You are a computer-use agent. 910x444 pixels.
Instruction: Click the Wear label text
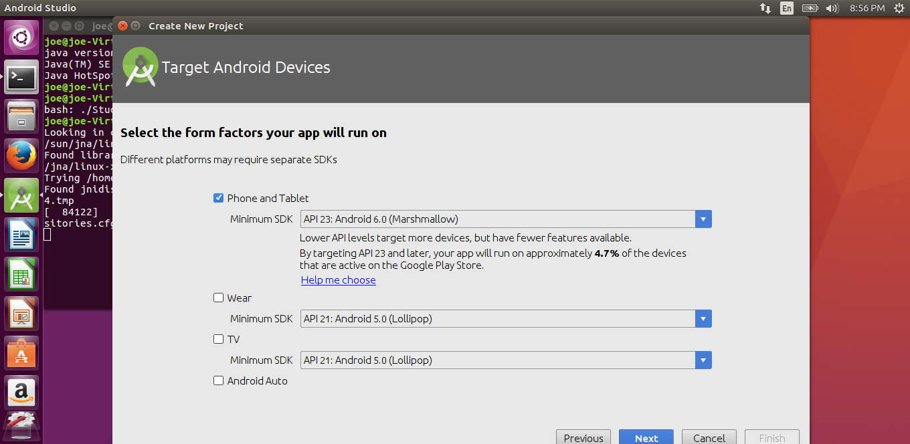240,298
